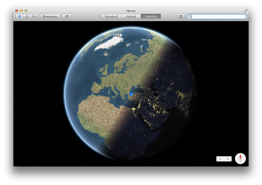
Task: Click the green zoom window button
Action: point(26,11)
